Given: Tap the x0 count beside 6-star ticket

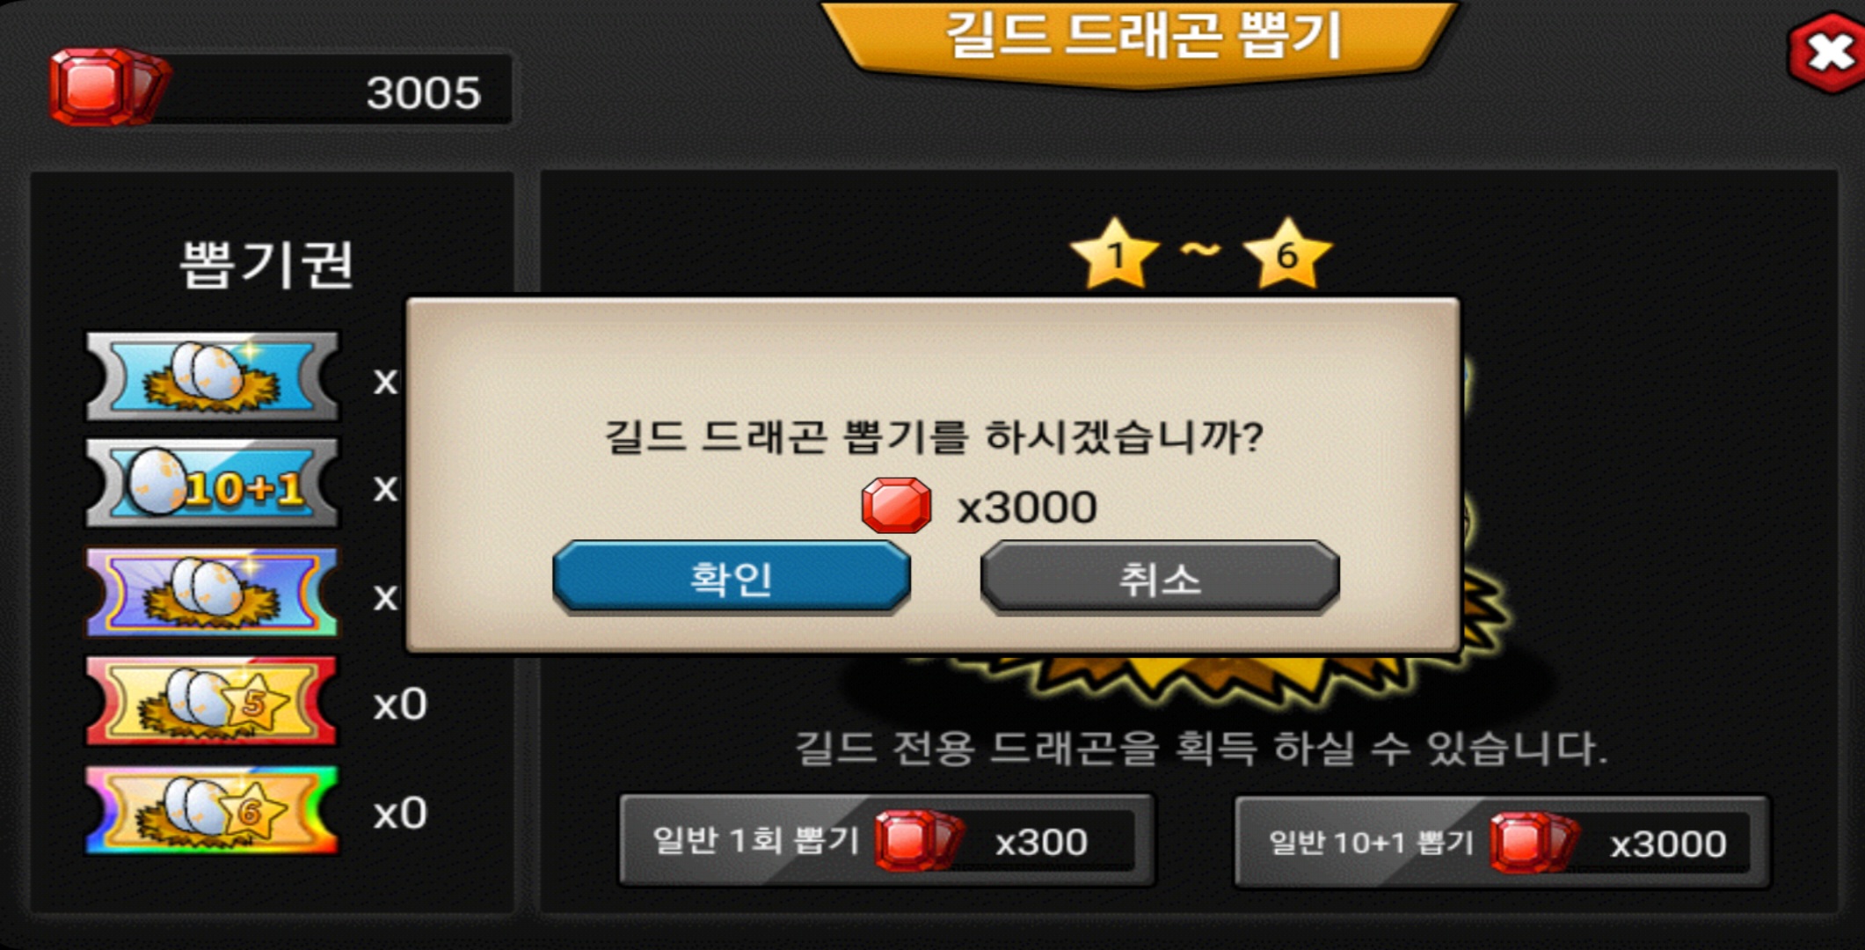Looking at the screenshot, I should (401, 814).
